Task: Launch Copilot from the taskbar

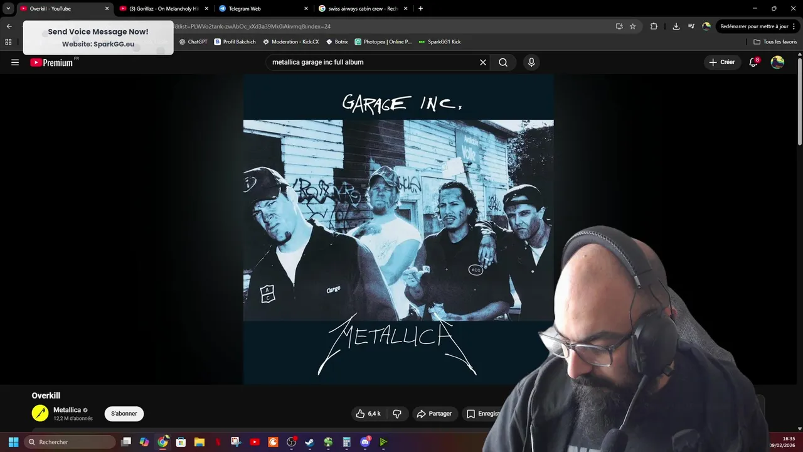Action: coord(144,442)
